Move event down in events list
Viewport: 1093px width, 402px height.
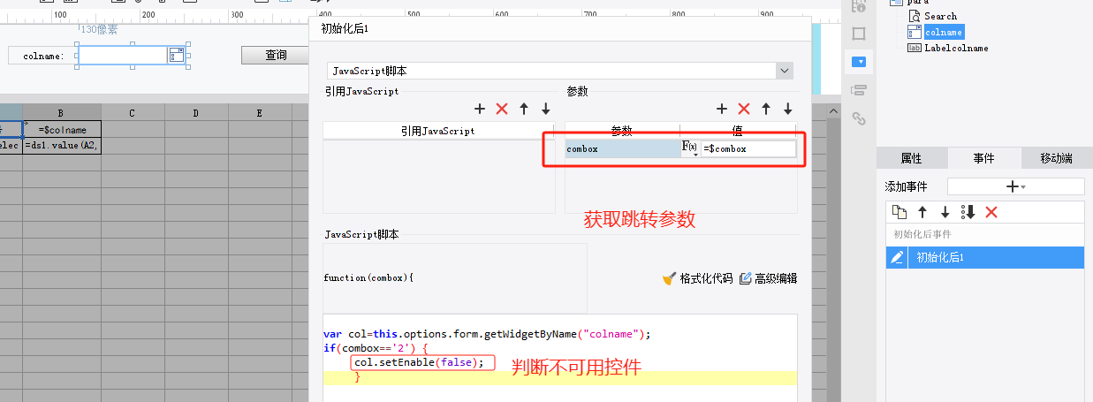(945, 212)
